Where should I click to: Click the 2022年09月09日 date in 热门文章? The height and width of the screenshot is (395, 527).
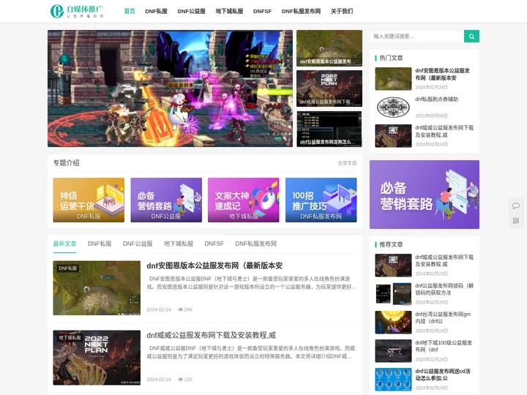[431, 116]
